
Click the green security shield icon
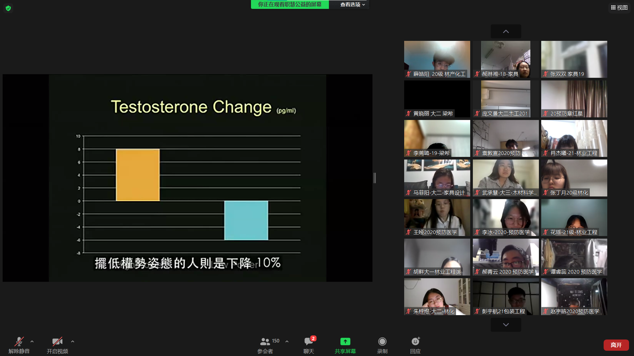[8, 8]
